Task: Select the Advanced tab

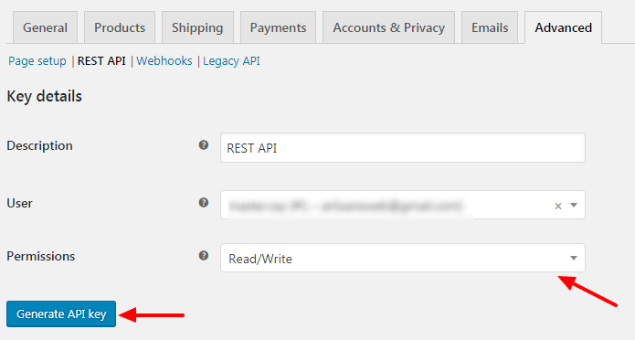Action: (x=564, y=27)
